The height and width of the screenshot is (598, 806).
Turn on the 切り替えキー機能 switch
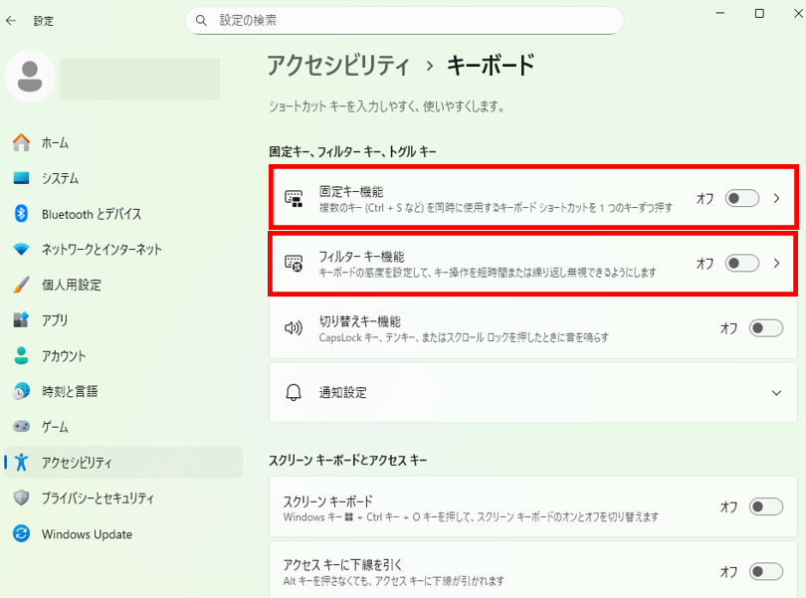click(766, 328)
